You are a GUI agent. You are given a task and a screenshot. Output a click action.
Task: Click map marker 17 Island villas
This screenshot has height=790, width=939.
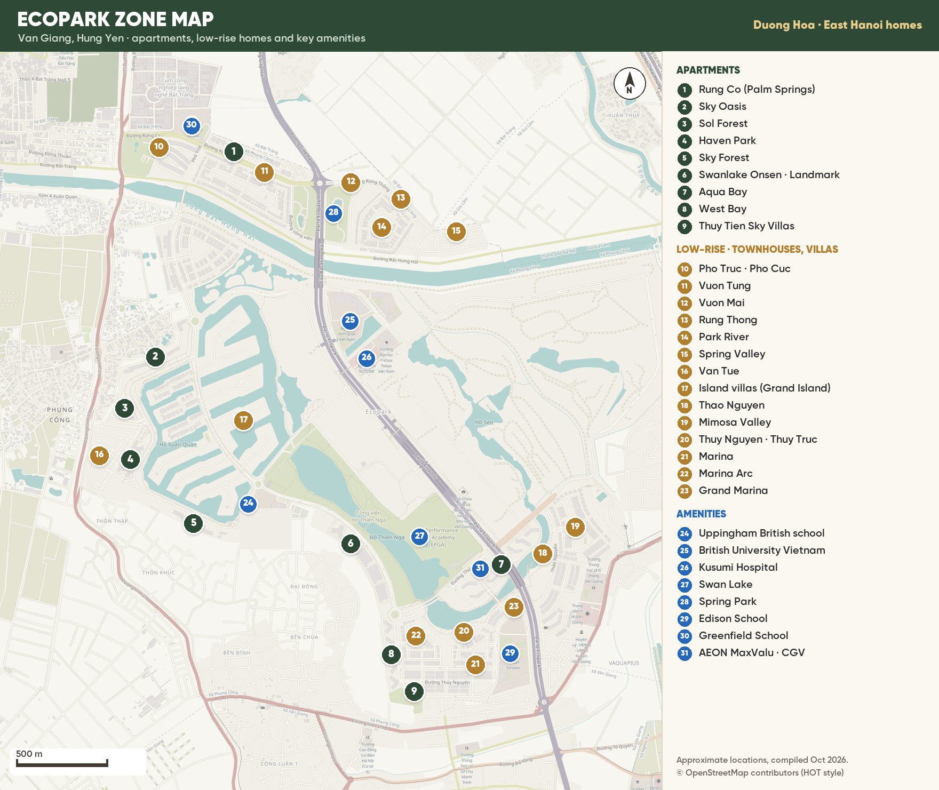(x=244, y=420)
